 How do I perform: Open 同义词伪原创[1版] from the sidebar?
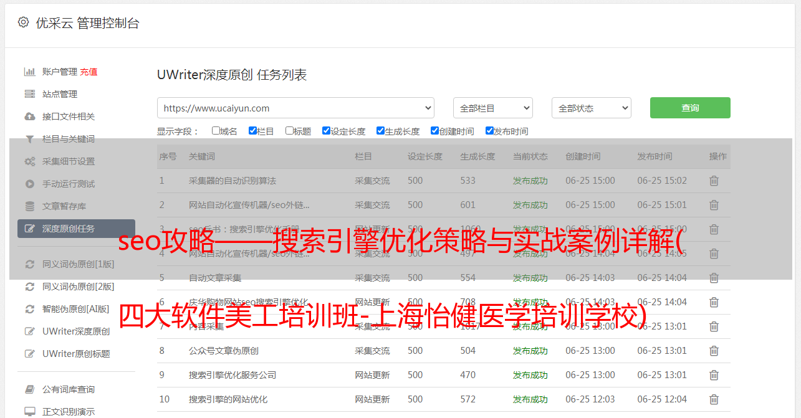coord(78,264)
